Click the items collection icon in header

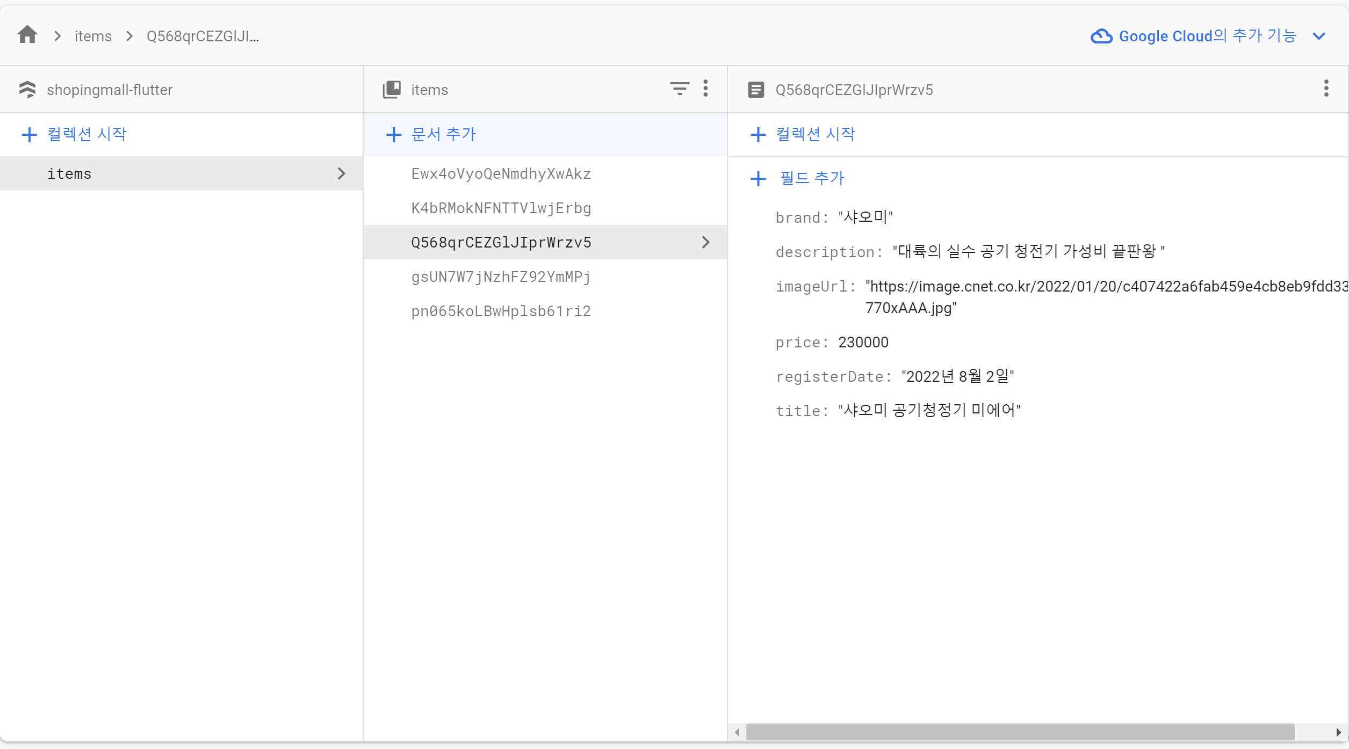coord(392,89)
